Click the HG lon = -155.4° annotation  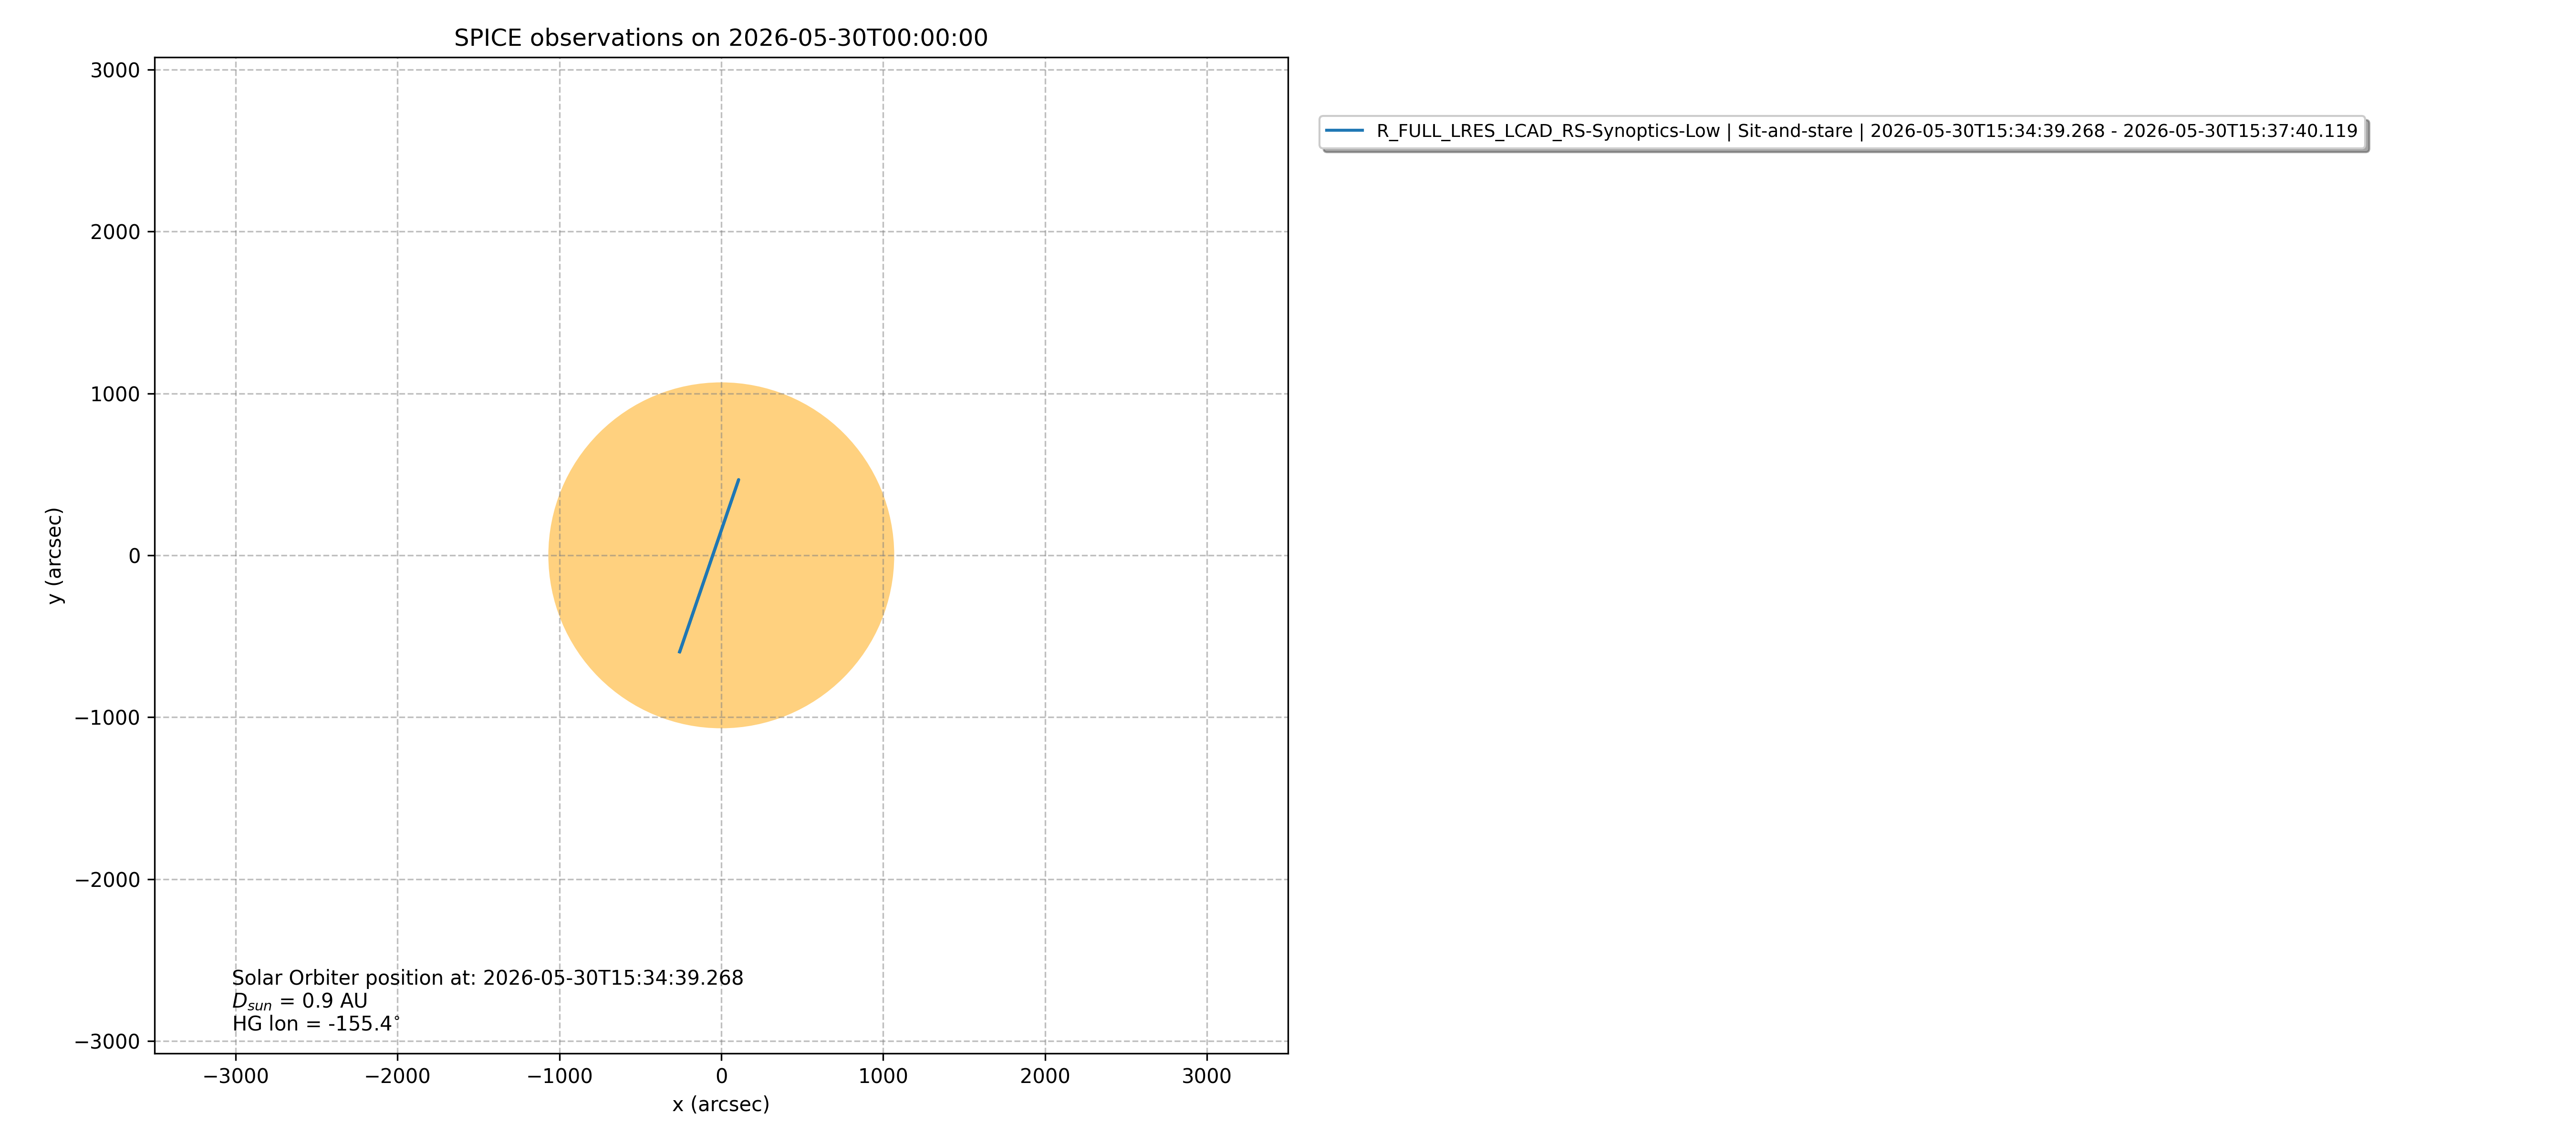click(x=316, y=1024)
